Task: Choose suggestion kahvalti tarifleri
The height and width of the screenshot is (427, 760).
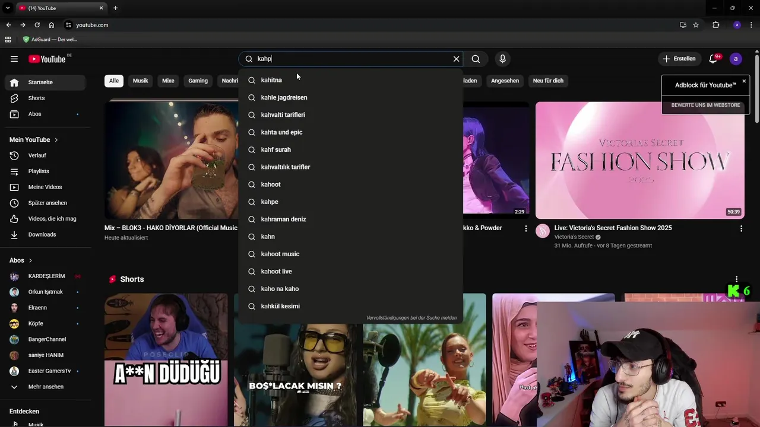Action: tap(350, 114)
